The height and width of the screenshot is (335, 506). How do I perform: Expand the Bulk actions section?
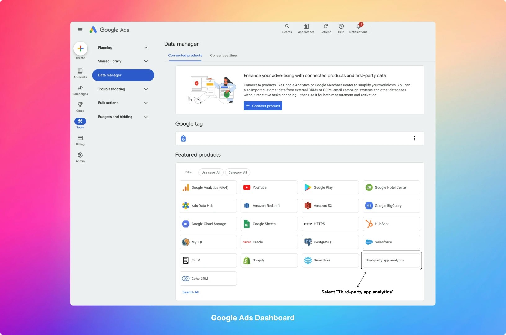point(123,103)
